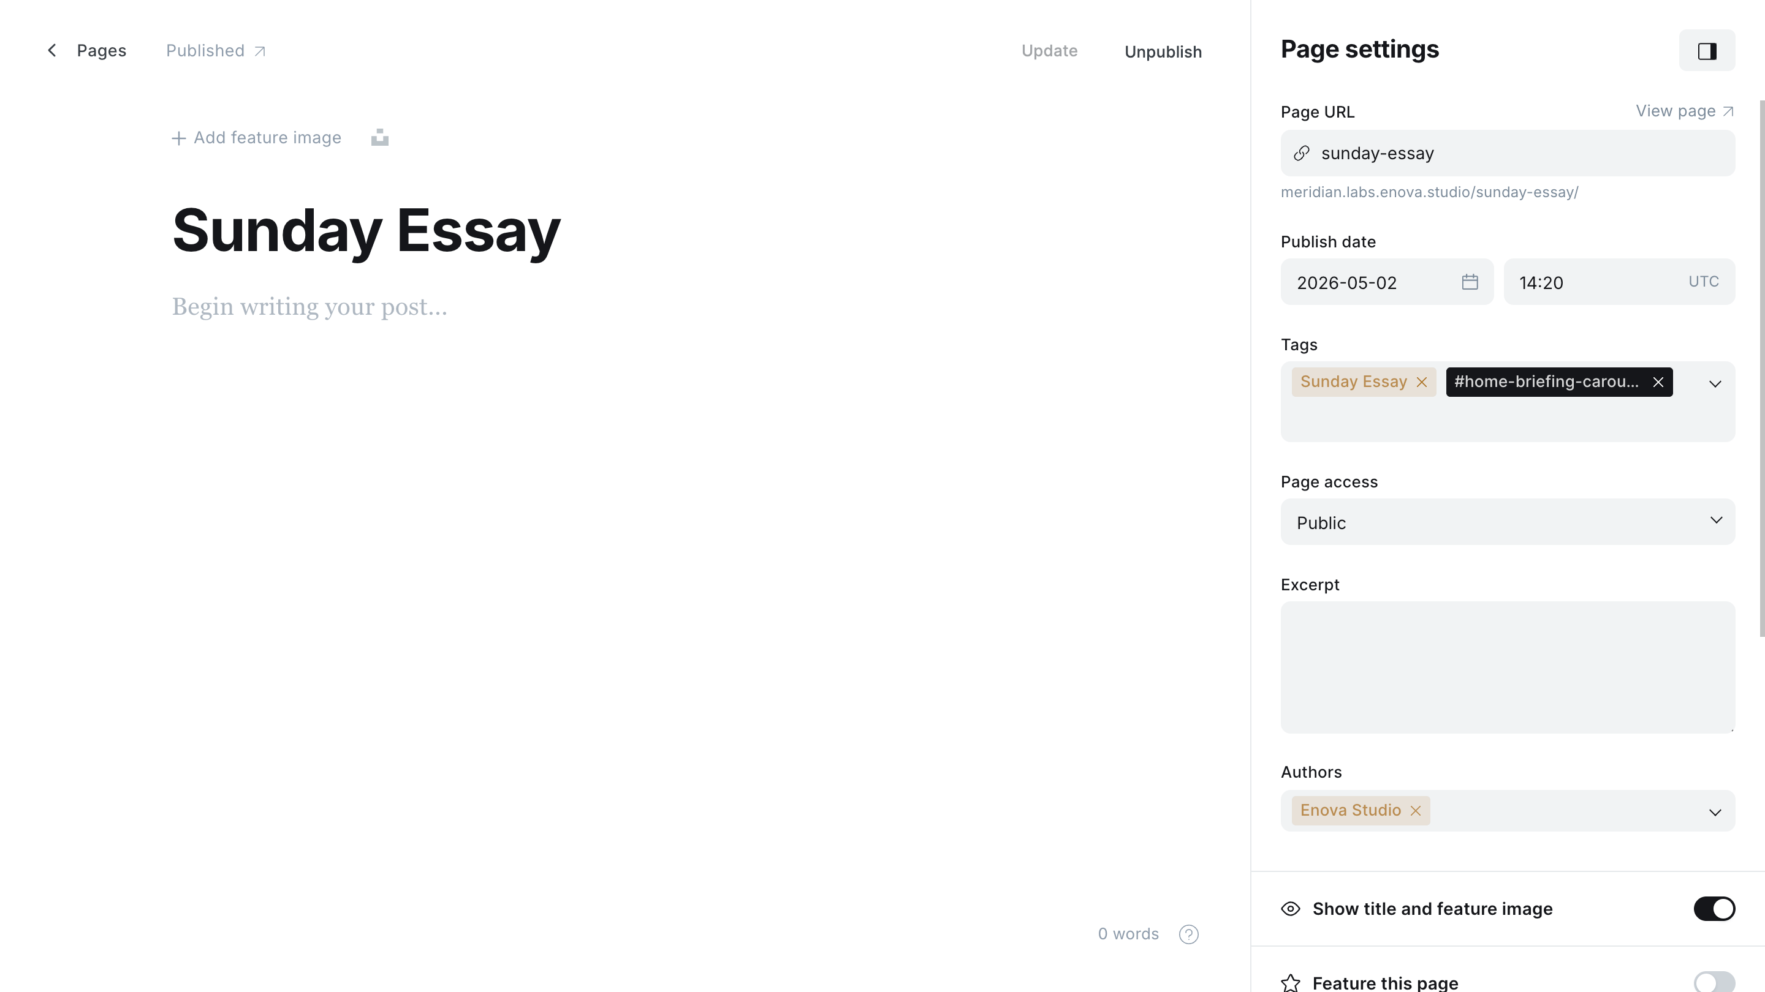Expand the Tags dropdown
This screenshot has height=992, width=1765.
(x=1715, y=384)
